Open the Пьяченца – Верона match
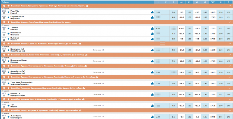Image resolution: width=233 pixels, height=119 pixels. tap(19, 39)
